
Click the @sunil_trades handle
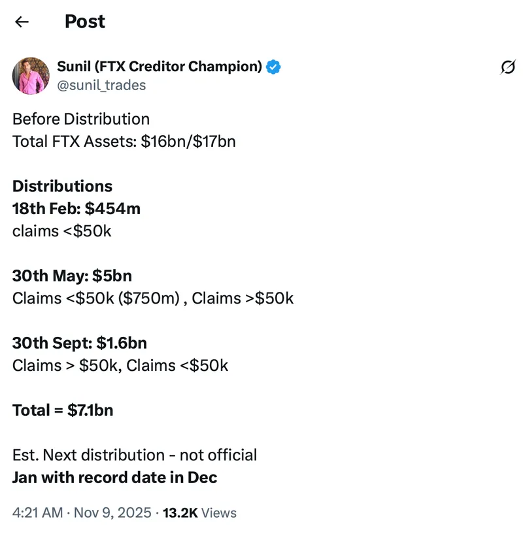point(102,86)
